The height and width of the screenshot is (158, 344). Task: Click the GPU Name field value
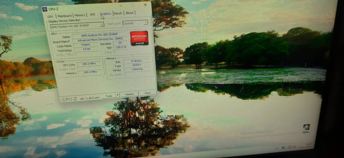pos(100,35)
